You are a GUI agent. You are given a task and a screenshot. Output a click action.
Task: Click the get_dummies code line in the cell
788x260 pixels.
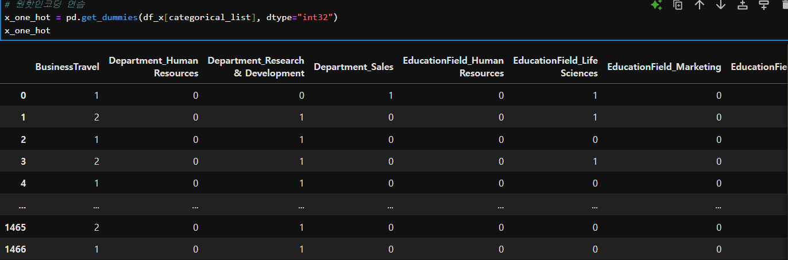pos(171,18)
